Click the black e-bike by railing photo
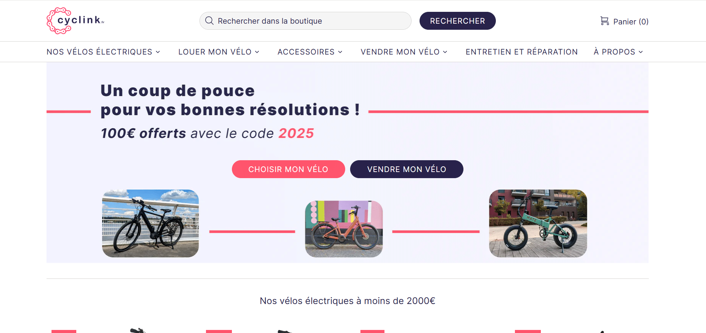 click(150, 224)
